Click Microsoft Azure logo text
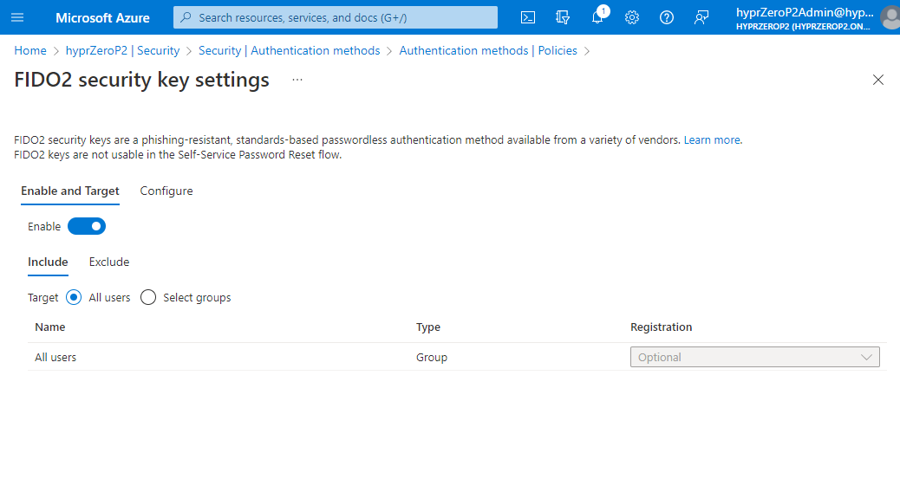The image size is (900, 479). pyautogui.click(x=102, y=18)
